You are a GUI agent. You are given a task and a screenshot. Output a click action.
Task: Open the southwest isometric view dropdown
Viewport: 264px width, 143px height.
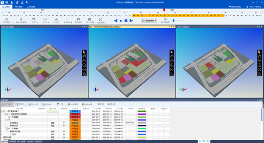155,21
